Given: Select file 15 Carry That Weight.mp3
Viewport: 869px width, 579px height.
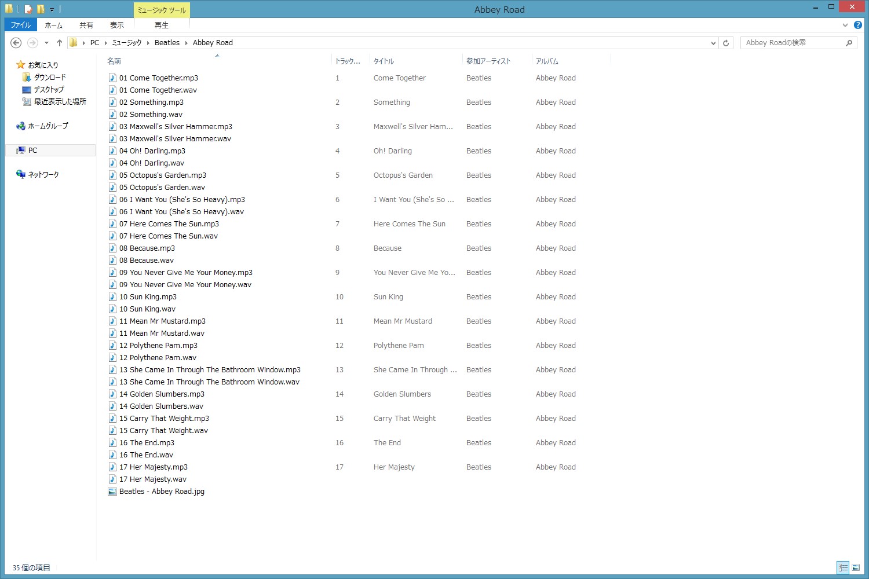Looking at the screenshot, I should coord(164,418).
